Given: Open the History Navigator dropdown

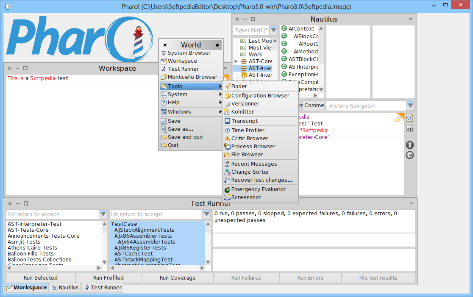Looking at the screenshot, I should [410, 105].
